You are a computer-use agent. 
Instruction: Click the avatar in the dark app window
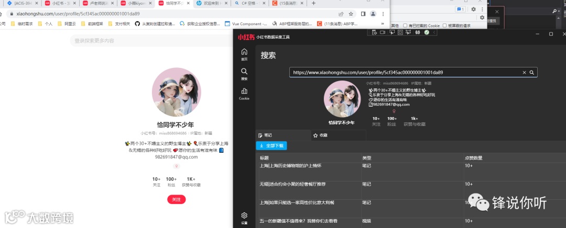(342, 99)
